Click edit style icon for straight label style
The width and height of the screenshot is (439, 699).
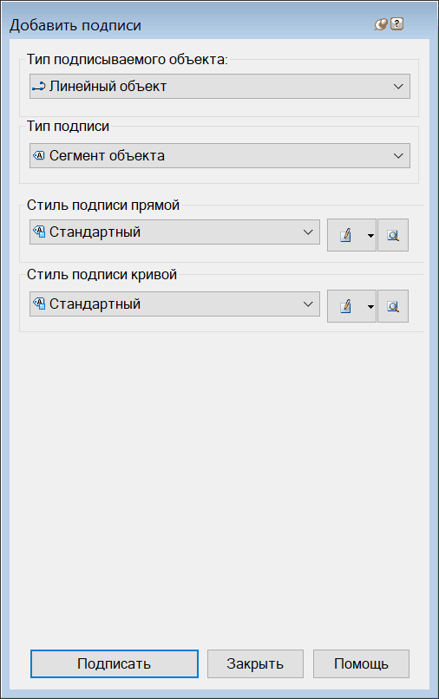[x=346, y=235]
